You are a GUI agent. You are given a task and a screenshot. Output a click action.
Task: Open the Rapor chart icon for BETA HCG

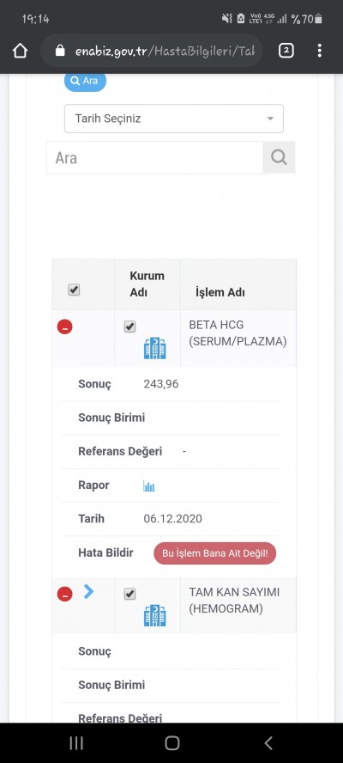pos(148,485)
